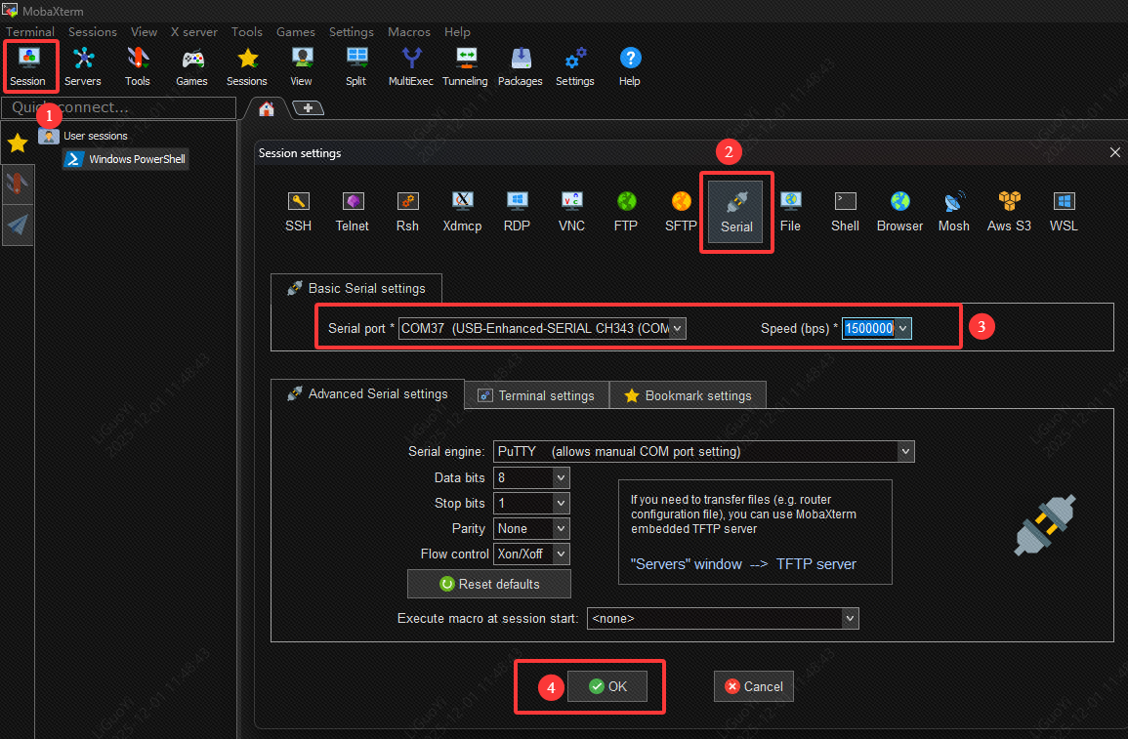Open the Tunneling tool
The image size is (1128, 739).
[x=465, y=65]
